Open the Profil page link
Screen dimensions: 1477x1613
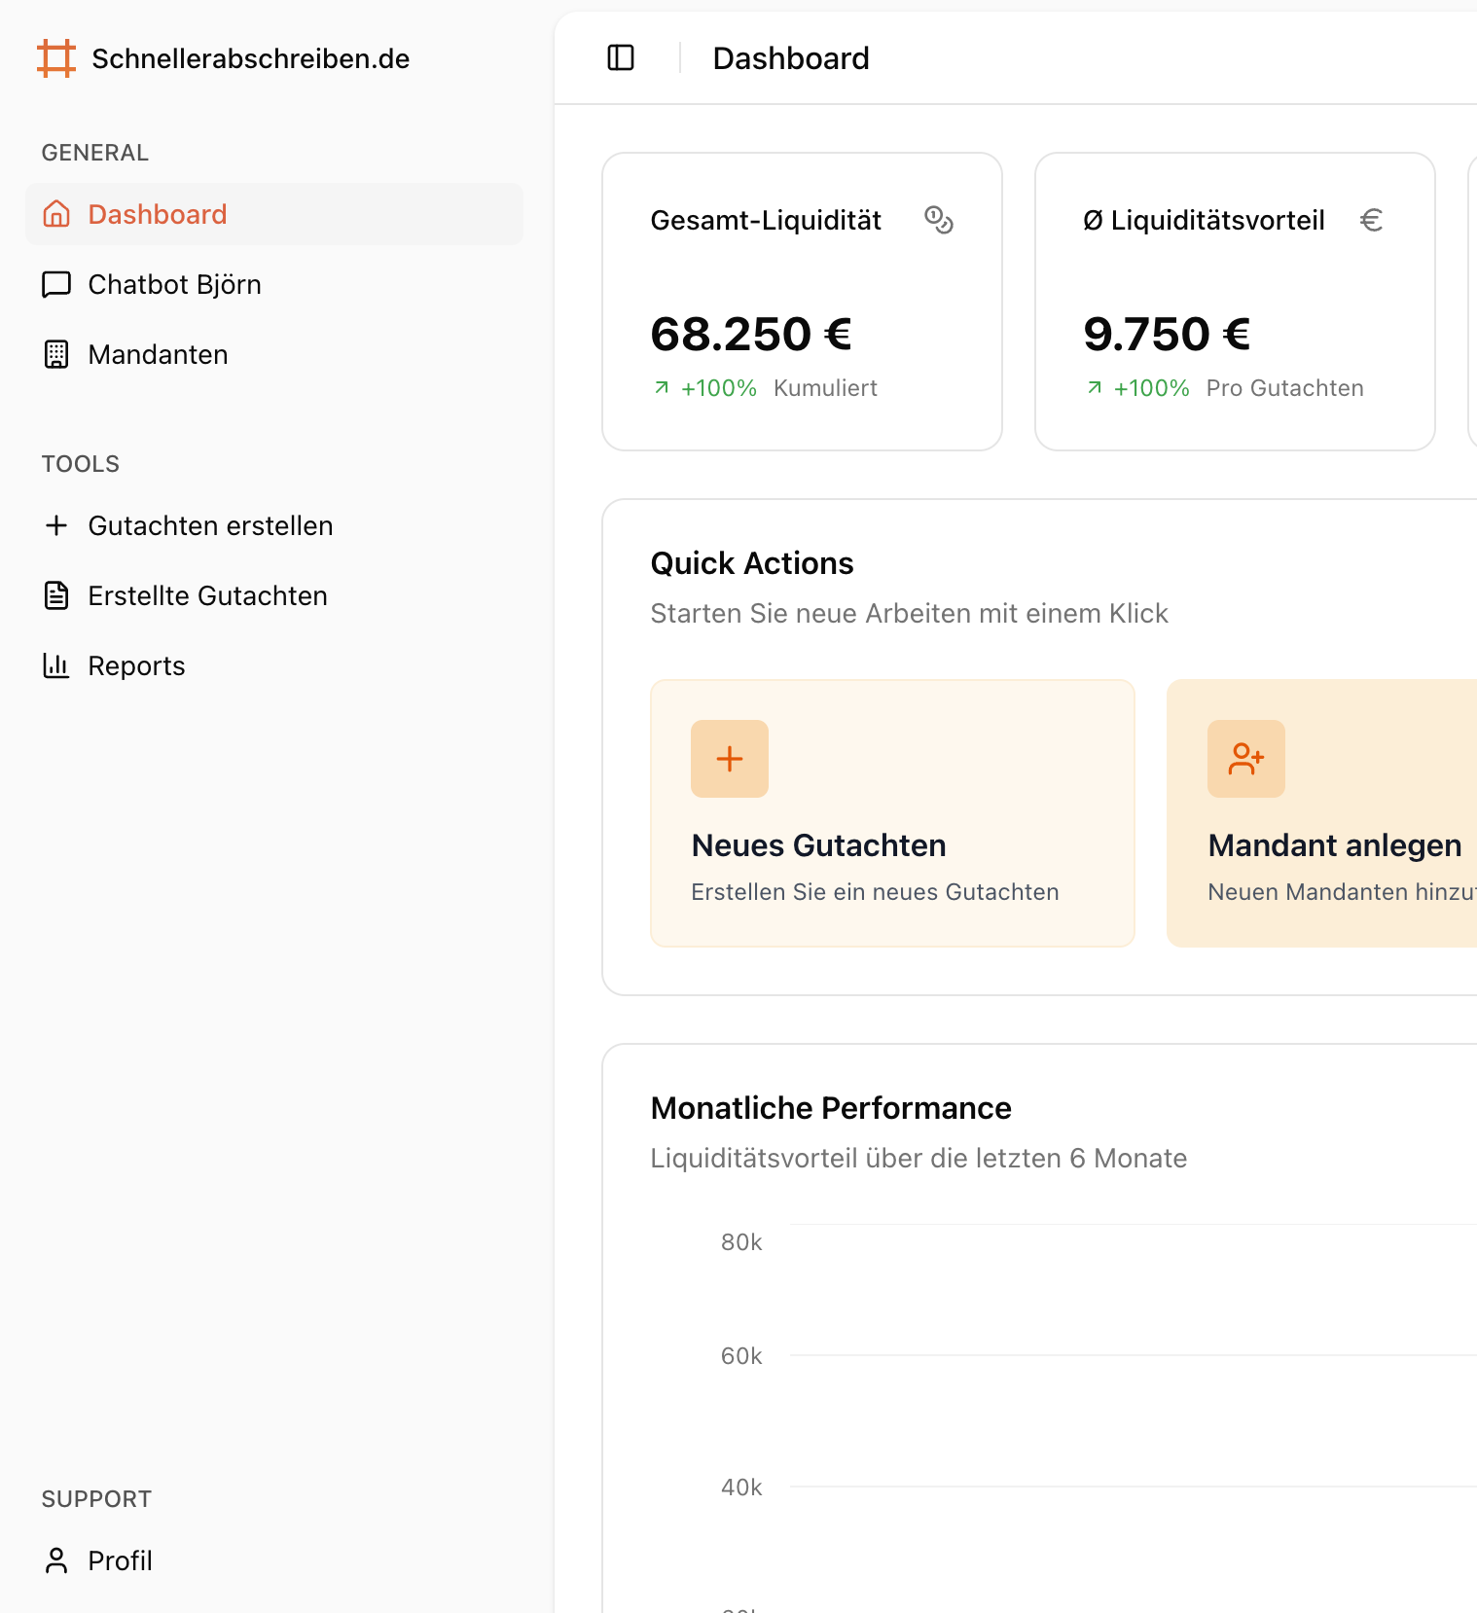120,1560
